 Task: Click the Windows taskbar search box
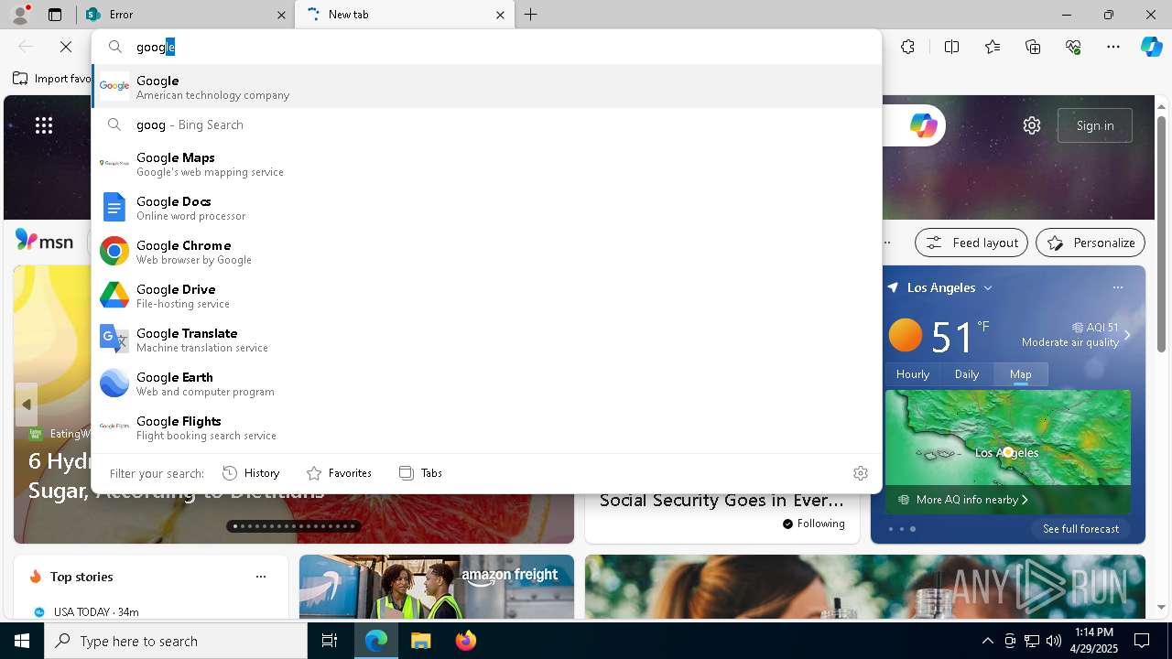[176, 641]
